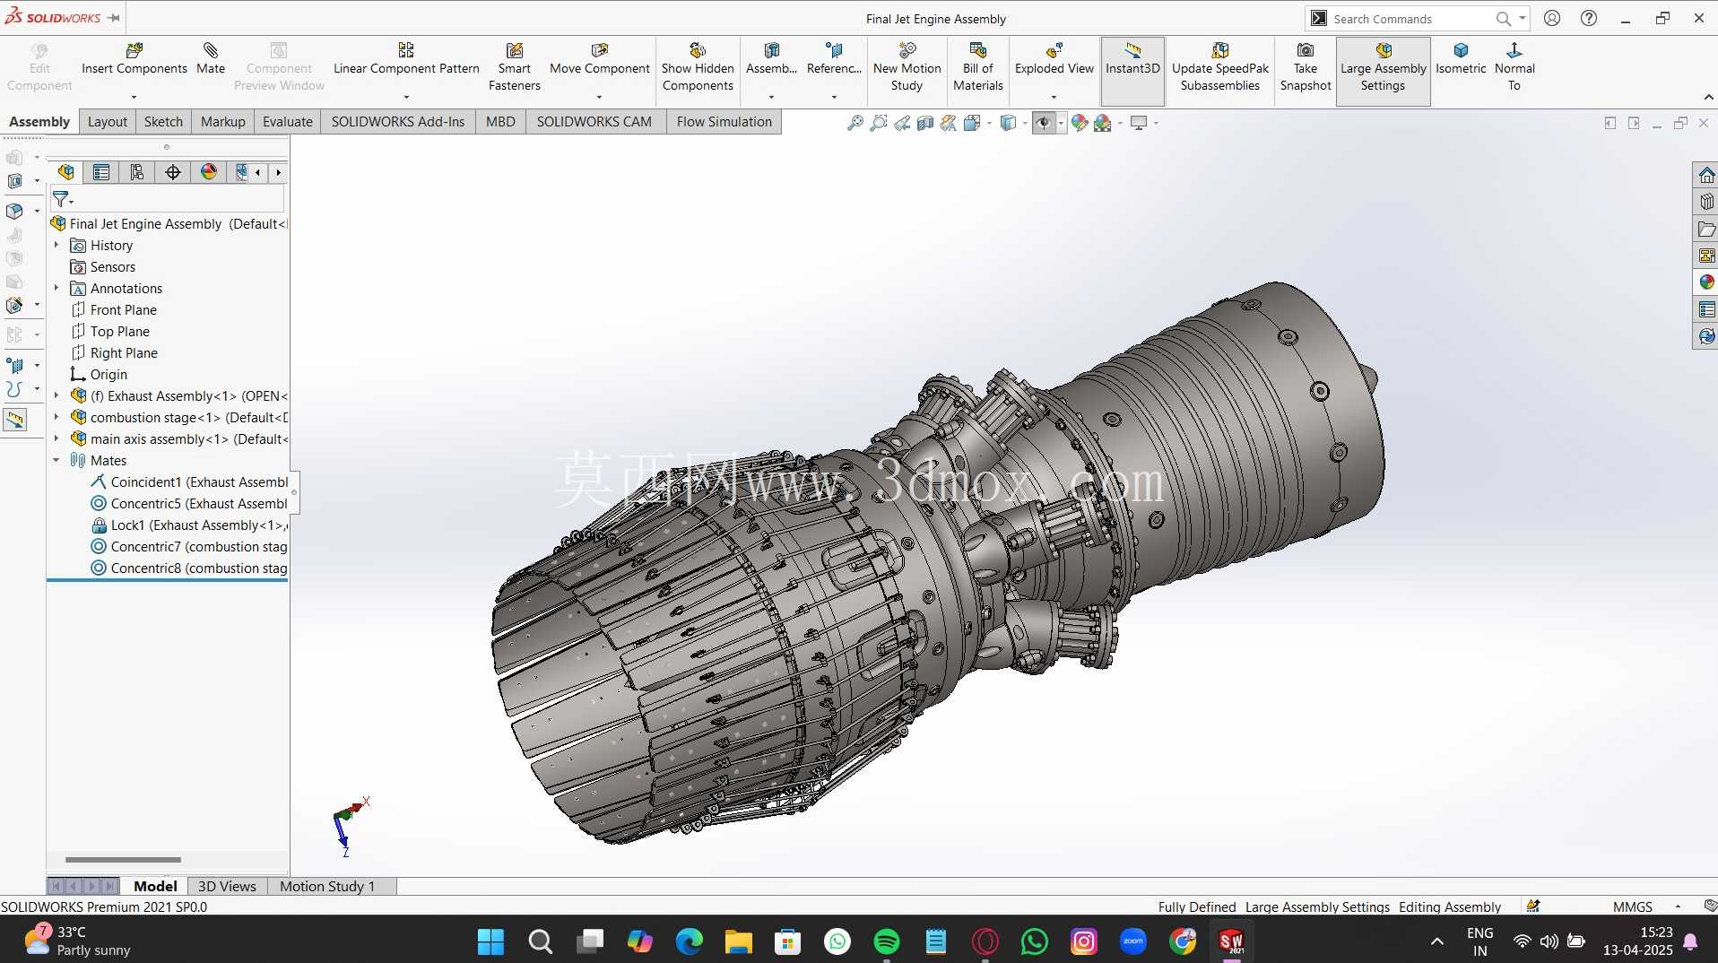This screenshot has height=963, width=1718.
Task: Click Edit Appearance icon in heads-up toolbar
Action: 1080,123
